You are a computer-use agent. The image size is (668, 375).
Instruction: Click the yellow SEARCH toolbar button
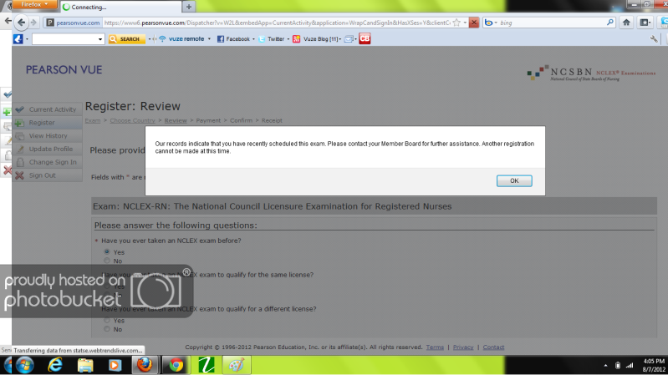coord(126,38)
